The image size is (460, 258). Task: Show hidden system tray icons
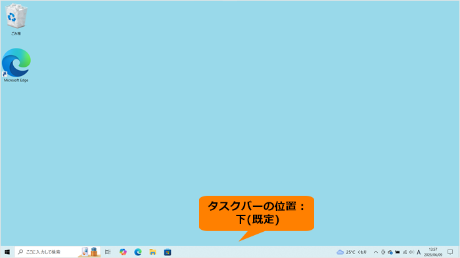(376, 252)
